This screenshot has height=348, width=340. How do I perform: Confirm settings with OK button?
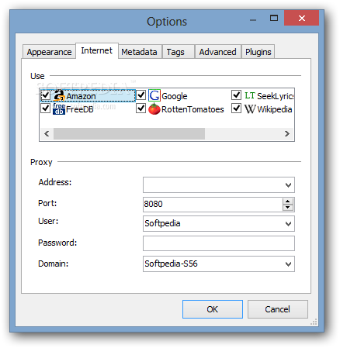click(213, 309)
